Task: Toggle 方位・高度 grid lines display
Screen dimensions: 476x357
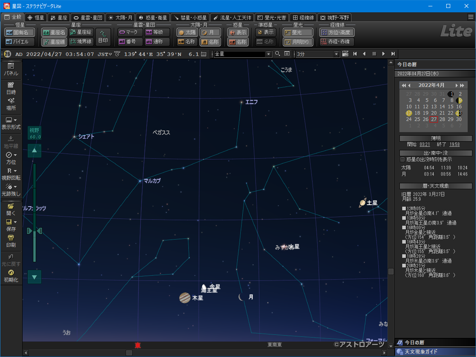Action: tap(337, 33)
